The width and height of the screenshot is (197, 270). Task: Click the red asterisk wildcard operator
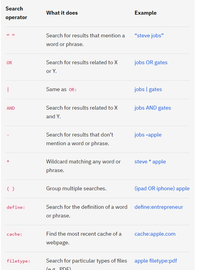point(8,162)
